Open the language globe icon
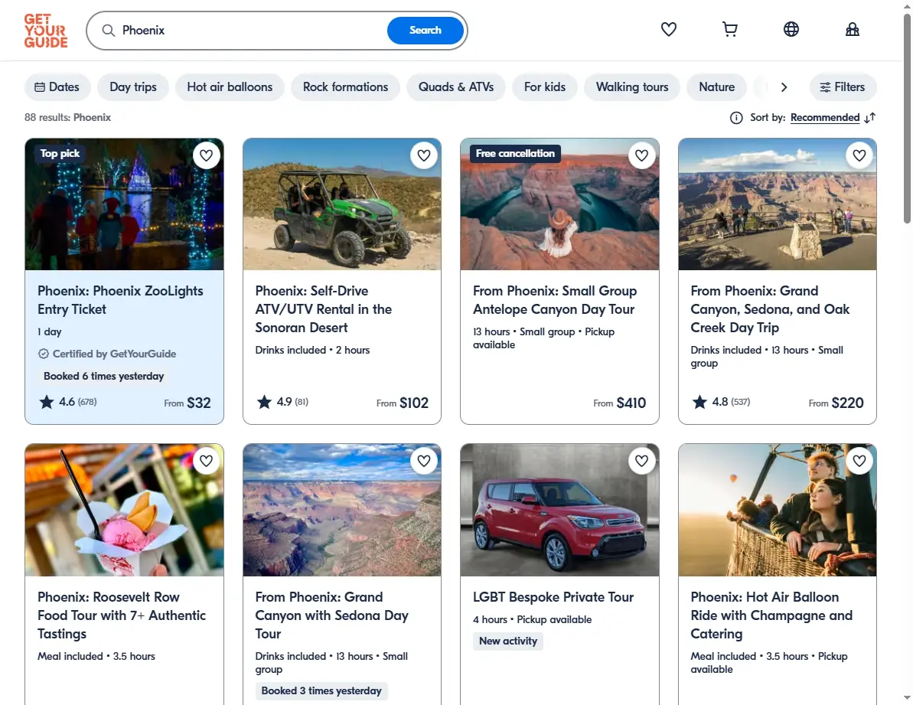Viewport: 913px width, 705px height. [x=791, y=29]
